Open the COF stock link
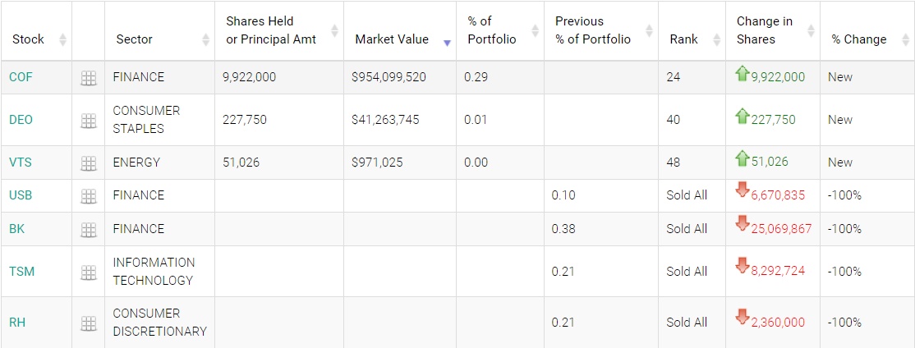The height and width of the screenshot is (348, 915). (21, 77)
